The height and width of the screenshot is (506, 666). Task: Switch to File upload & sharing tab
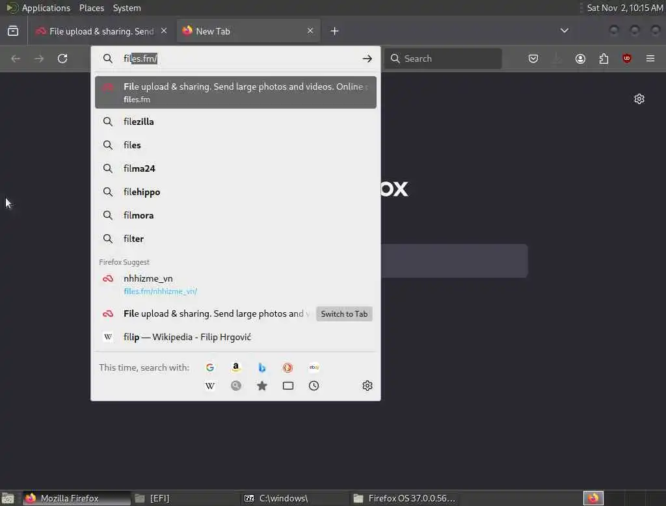tap(101, 31)
